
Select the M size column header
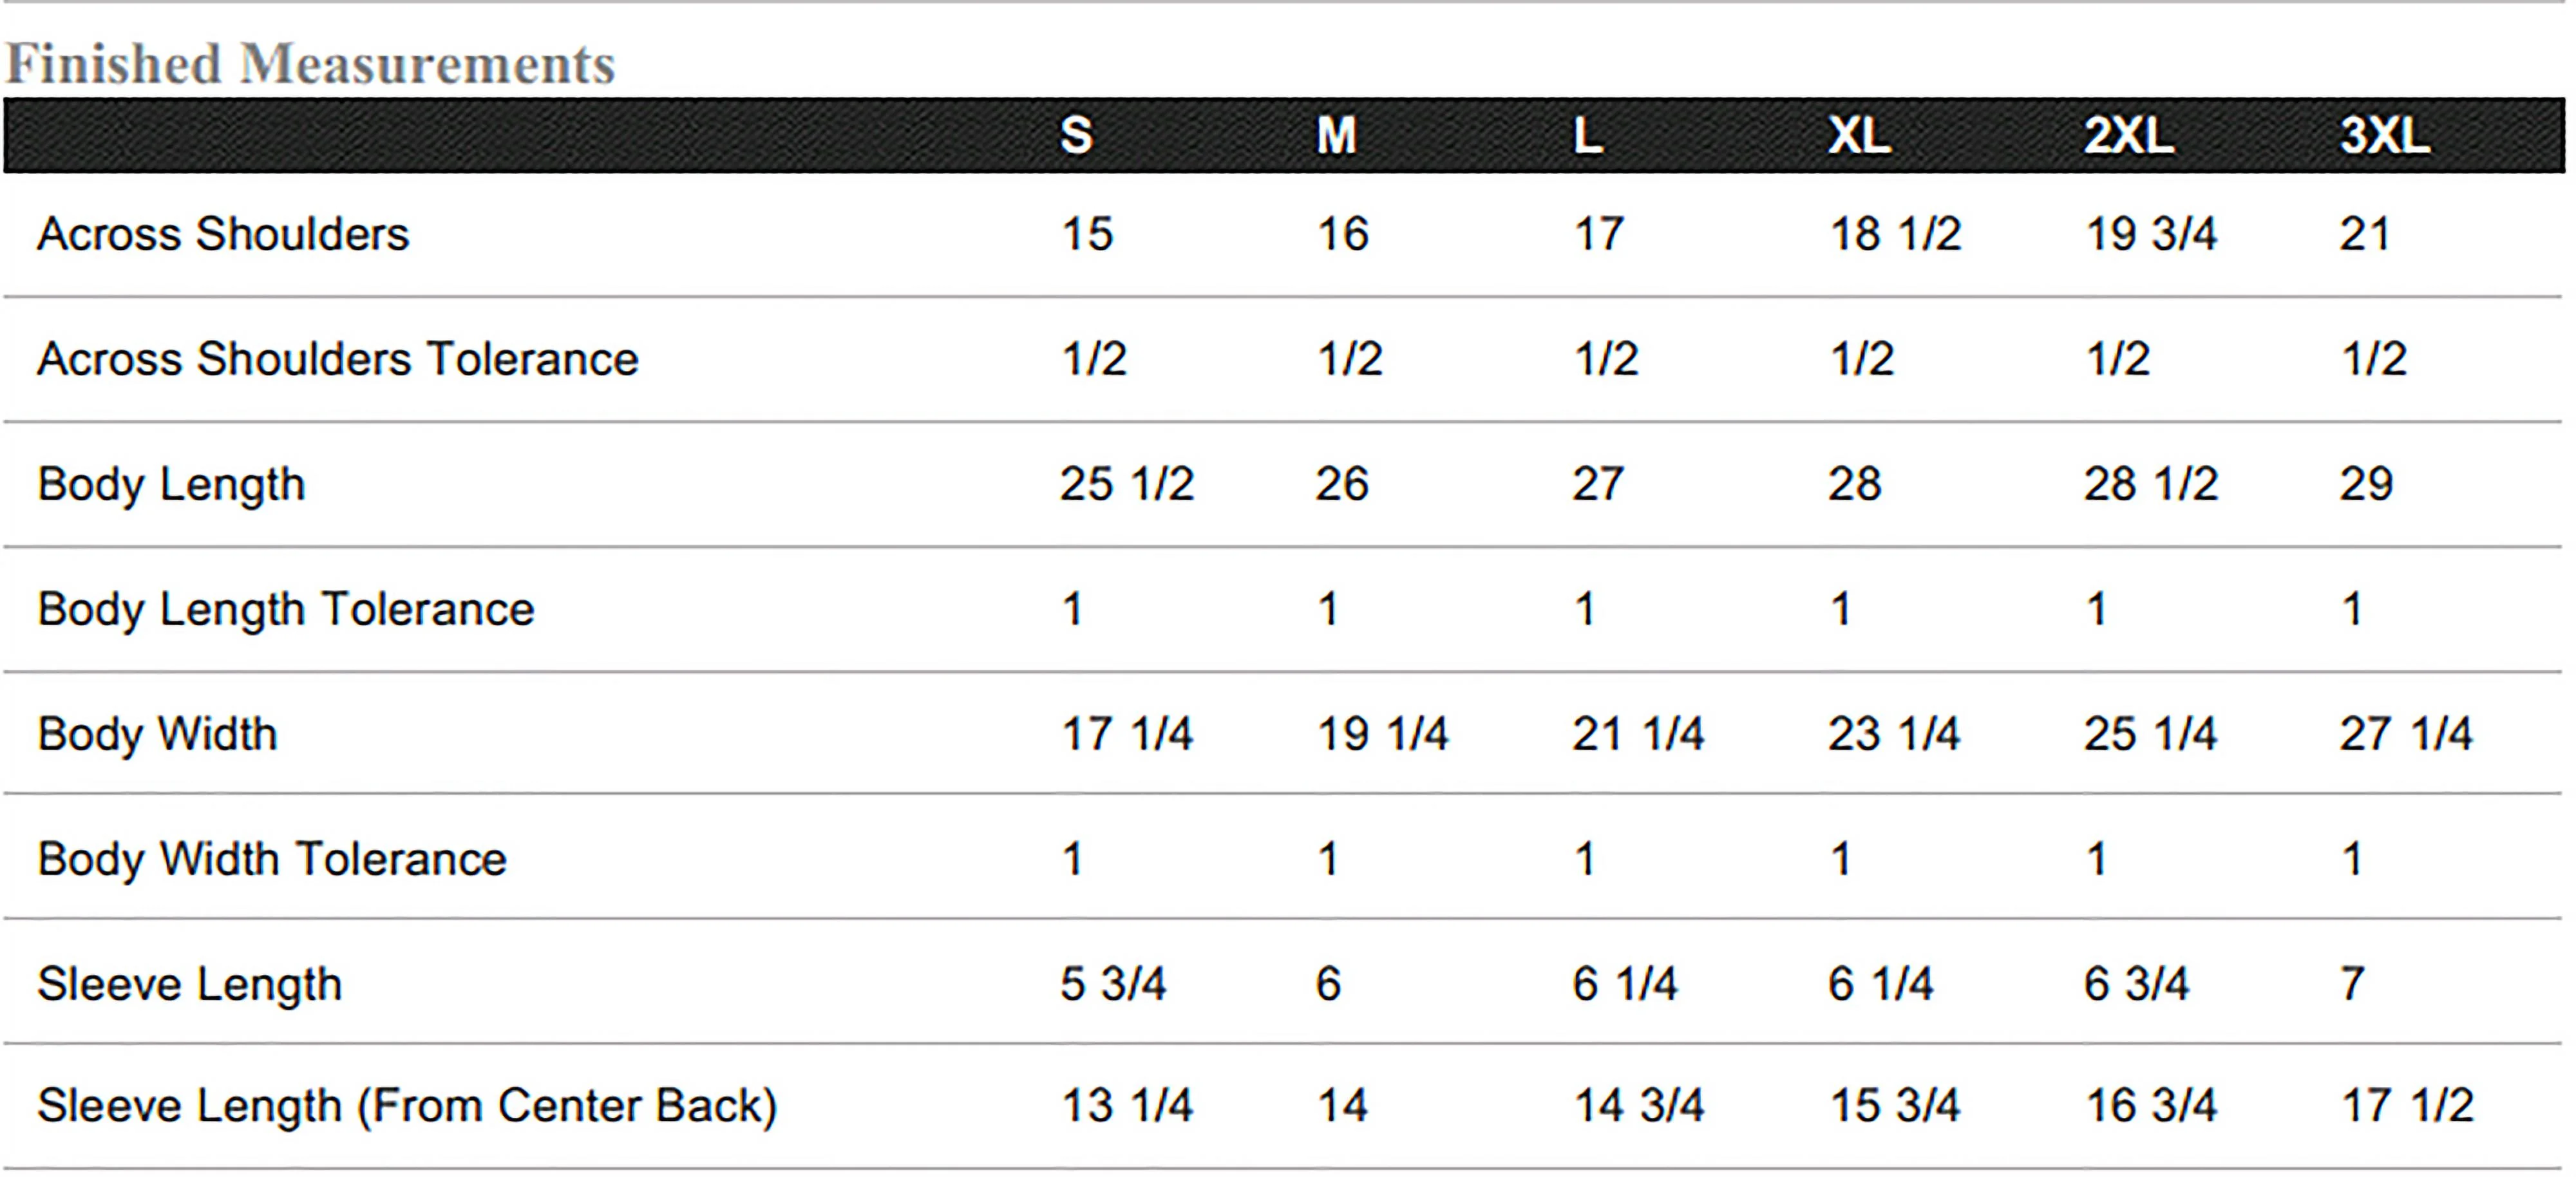pos(1336,135)
